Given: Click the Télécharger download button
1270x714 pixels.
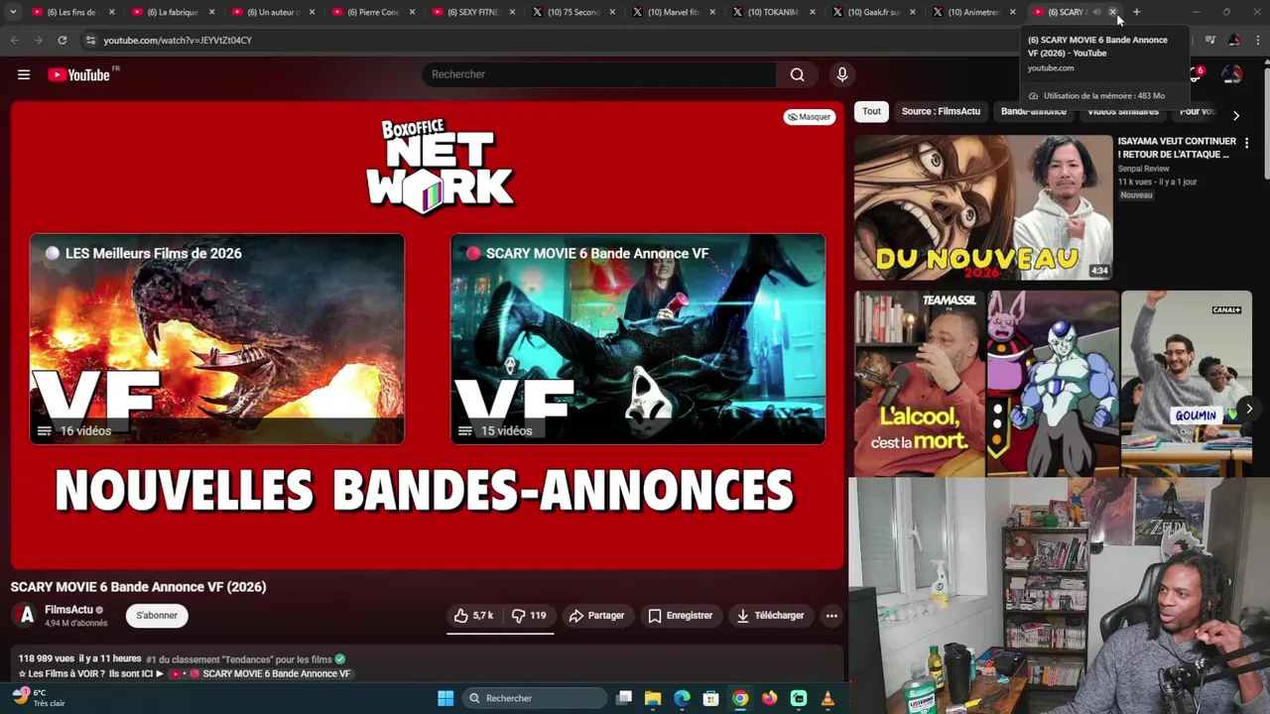Looking at the screenshot, I should tap(770, 616).
